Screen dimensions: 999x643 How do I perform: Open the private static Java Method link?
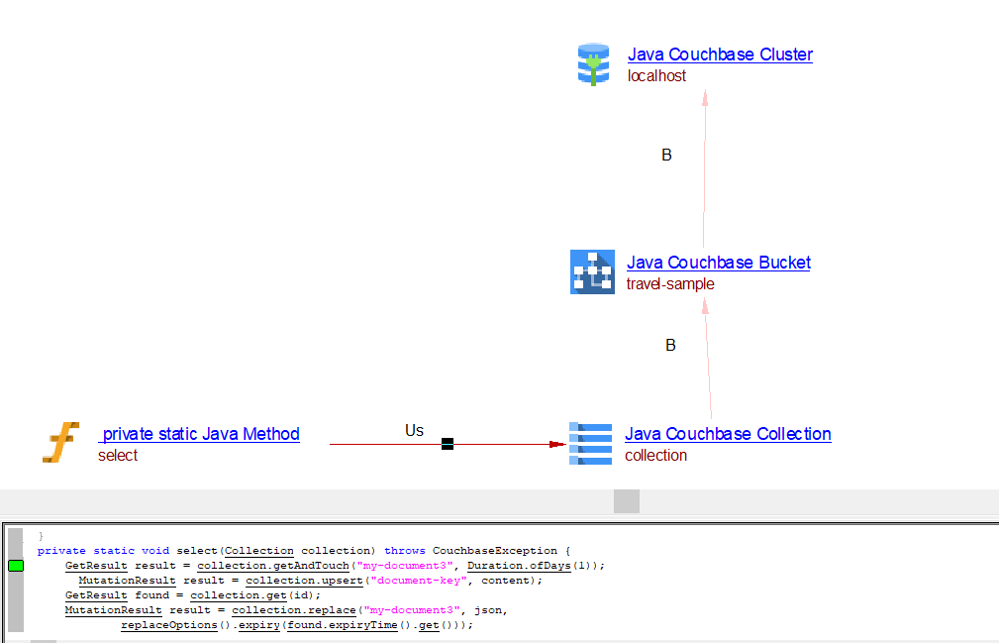click(200, 434)
